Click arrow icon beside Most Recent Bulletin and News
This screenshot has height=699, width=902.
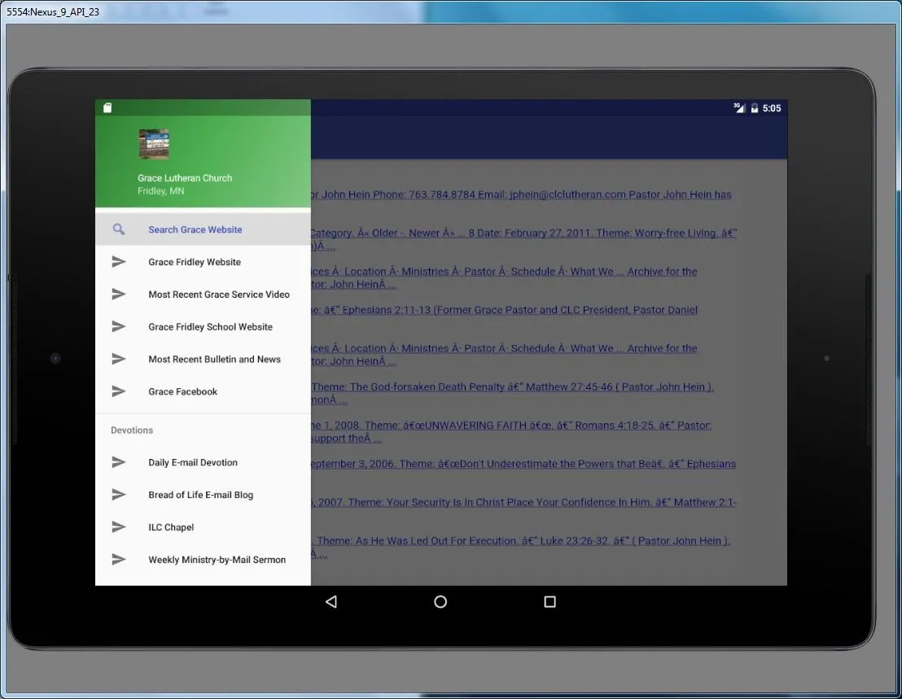(119, 359)
